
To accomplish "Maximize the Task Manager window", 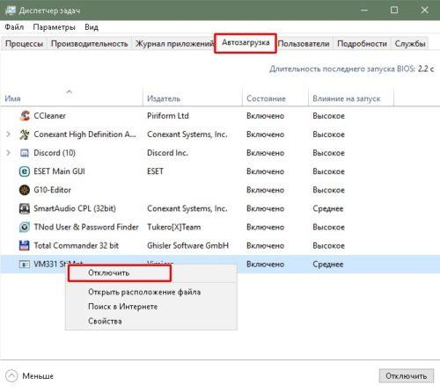I will click(394, 11).
